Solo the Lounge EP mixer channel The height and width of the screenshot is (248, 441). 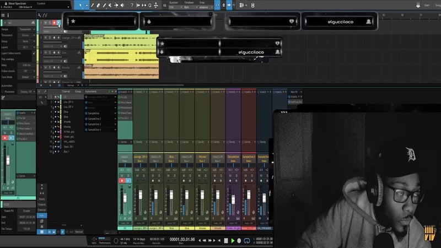144,175
